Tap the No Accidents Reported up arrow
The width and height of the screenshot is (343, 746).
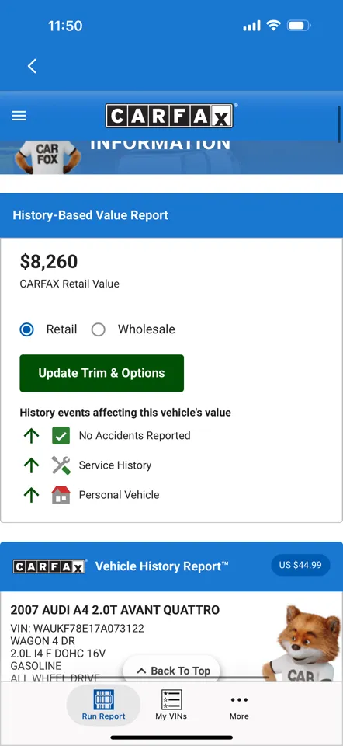[31, 436]
